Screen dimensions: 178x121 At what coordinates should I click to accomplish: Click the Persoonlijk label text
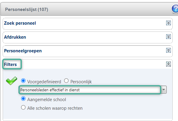tap(81, 82)
